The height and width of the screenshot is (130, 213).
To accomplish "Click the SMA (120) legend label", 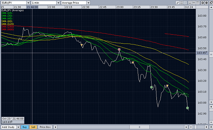I will pyautogui.click(x=7, y=24).
